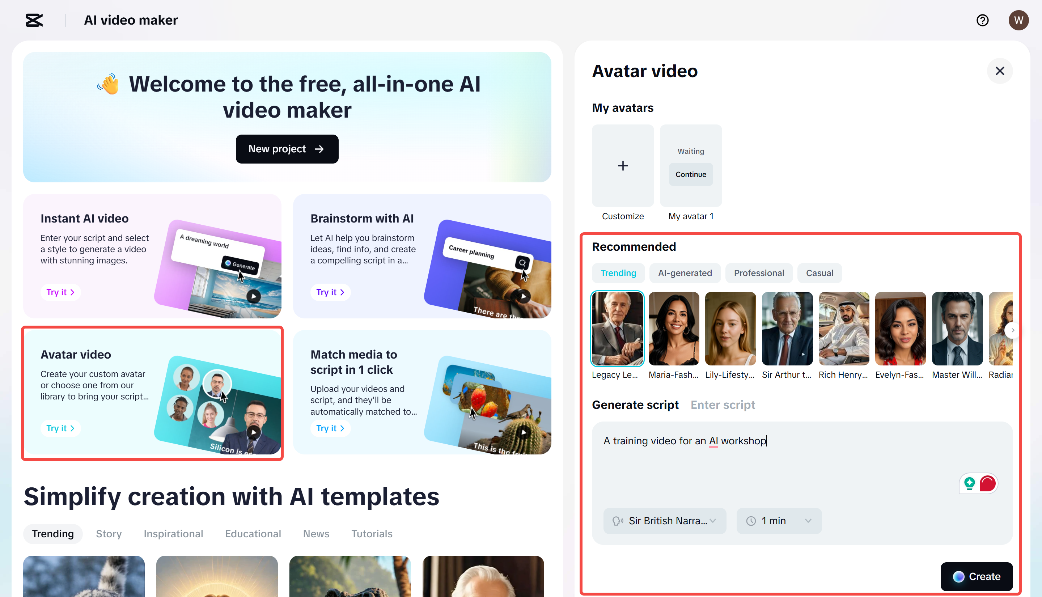
Task: Close the Avatar video panel
Action: click(999, 71)
